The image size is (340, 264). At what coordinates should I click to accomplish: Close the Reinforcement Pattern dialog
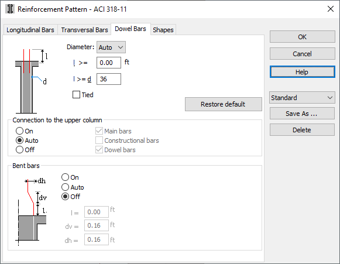click(x=331, y=9)
